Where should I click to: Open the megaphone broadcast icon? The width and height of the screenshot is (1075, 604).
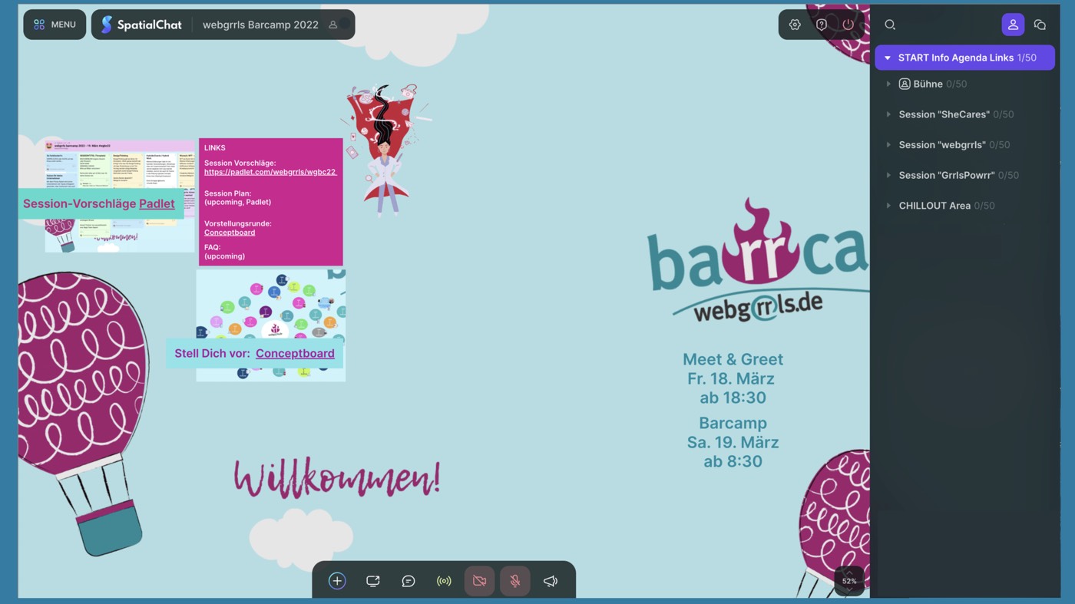click(551, 581)
